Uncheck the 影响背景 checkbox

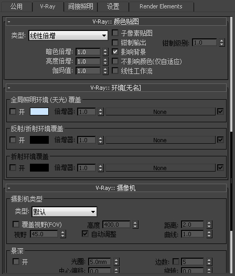115,52
